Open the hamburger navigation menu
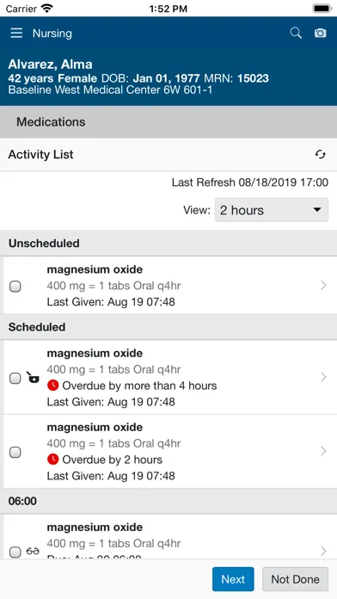 [x=16, y=34]
